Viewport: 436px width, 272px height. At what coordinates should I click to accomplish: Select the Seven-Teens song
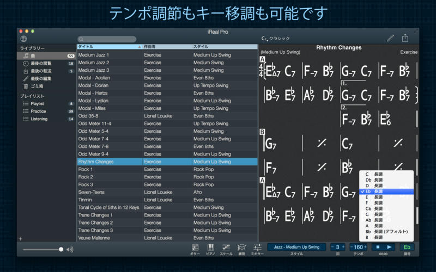pos(167,192)
